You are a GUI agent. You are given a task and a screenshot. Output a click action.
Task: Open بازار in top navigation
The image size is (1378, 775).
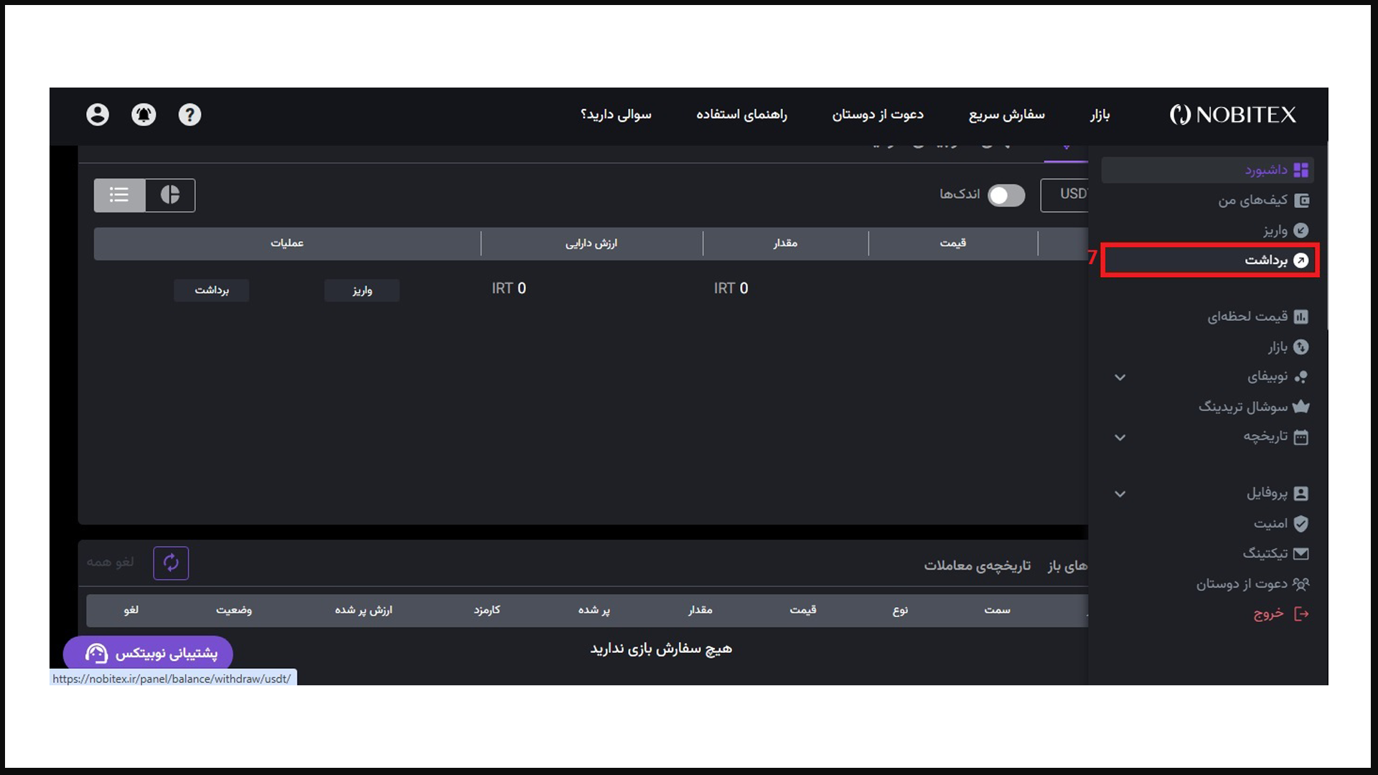tap(1100, 115)
